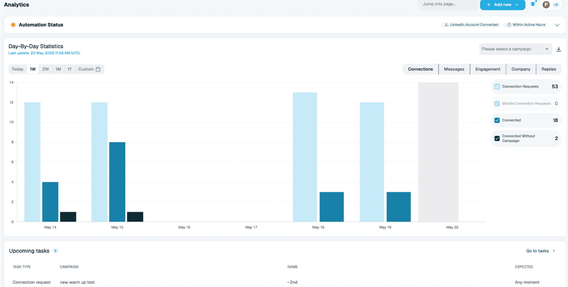
Task: Select the 2W time range
Action: click(45, 69)
